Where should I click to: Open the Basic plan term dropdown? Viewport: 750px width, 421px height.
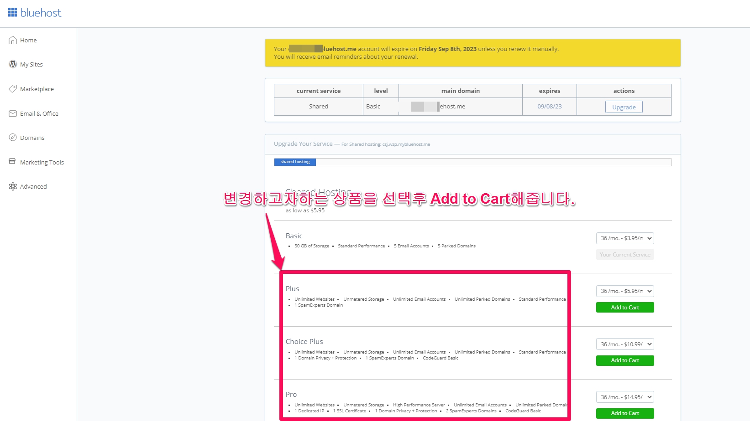(625, 238)
